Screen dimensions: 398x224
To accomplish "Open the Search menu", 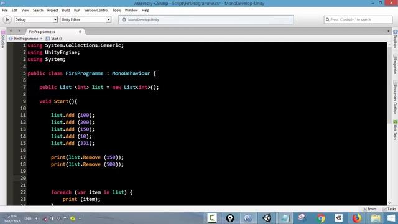I will tap(38, 10).
